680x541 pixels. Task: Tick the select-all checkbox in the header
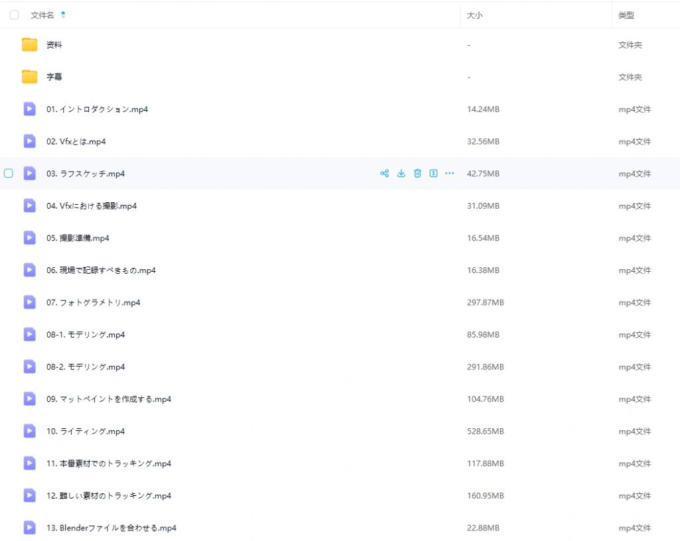pyautogui.click(x=15, y=15)
